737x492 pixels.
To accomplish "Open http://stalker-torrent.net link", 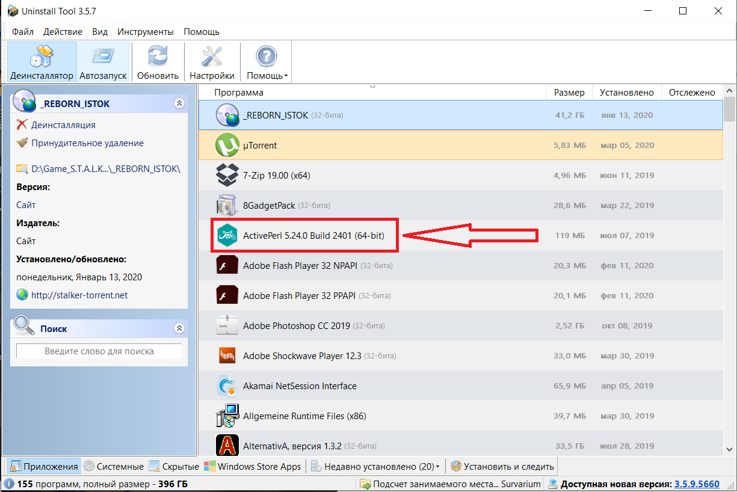I will [x=79, y=295].
